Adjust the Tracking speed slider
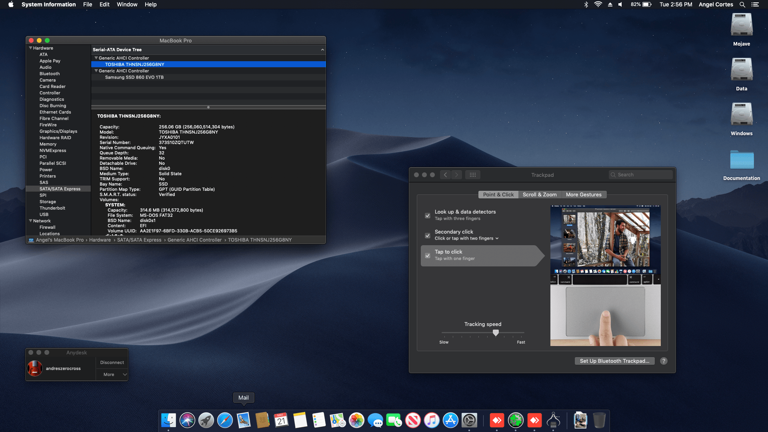 [496, 332]
